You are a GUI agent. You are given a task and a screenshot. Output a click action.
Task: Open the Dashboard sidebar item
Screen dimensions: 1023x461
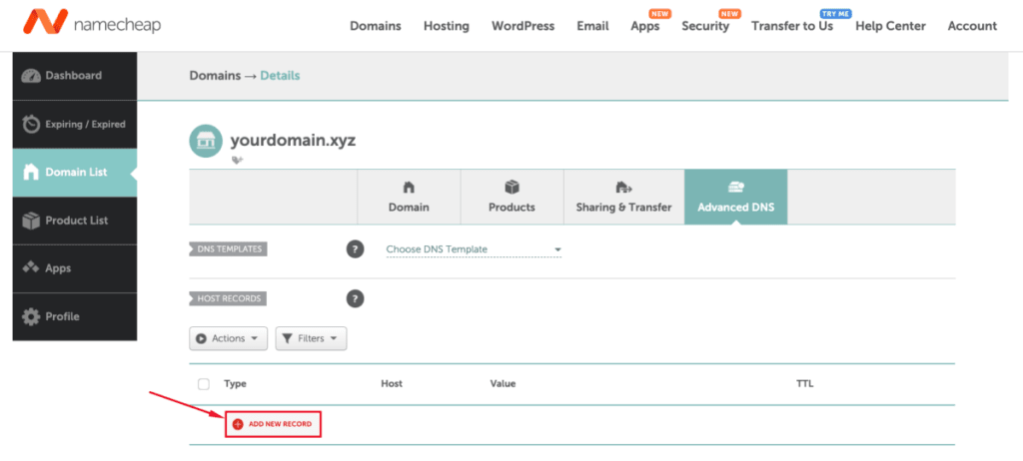pyautogui.click(x=74, y=76)
